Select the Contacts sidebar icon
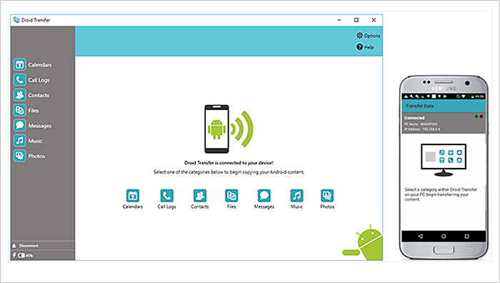Screen dimensions: 500x283 coord(20,95)
